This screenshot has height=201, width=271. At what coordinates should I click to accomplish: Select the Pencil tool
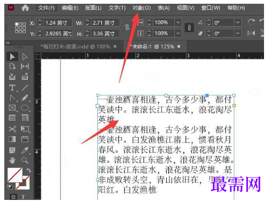coord(25,98)
